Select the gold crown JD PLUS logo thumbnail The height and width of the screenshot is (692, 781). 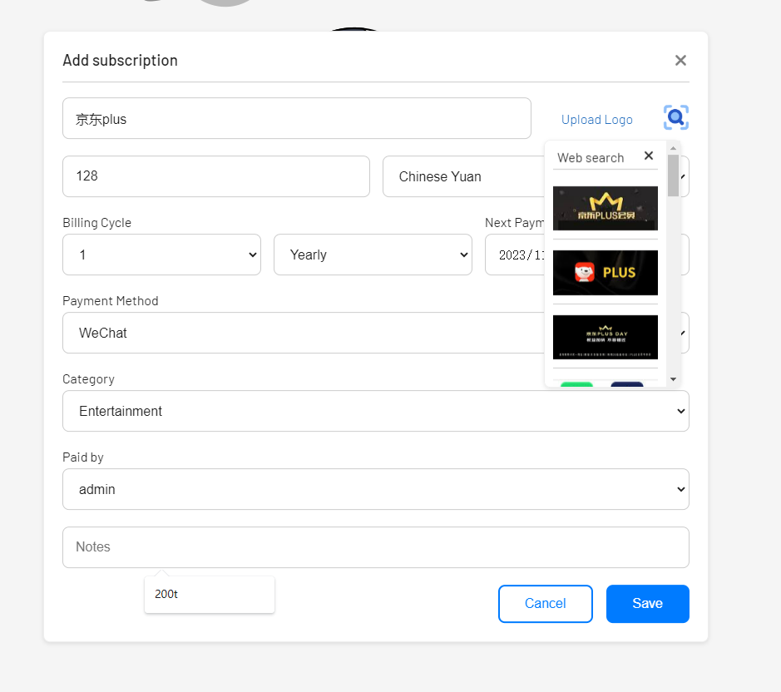[605, 208]
